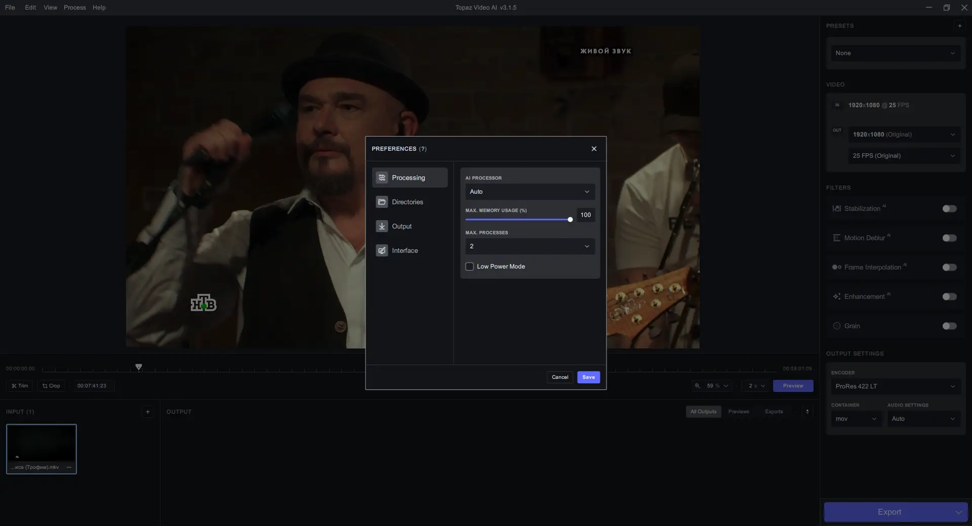Open the Process menu
This screenshot has width=972, height=526.
point(74,8)
